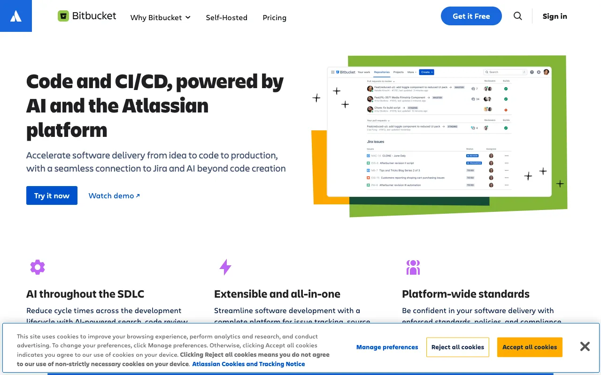Click the Atlassian logo in the top-left corner
This screenshot has height=375, width=601.
click(15, 15)
